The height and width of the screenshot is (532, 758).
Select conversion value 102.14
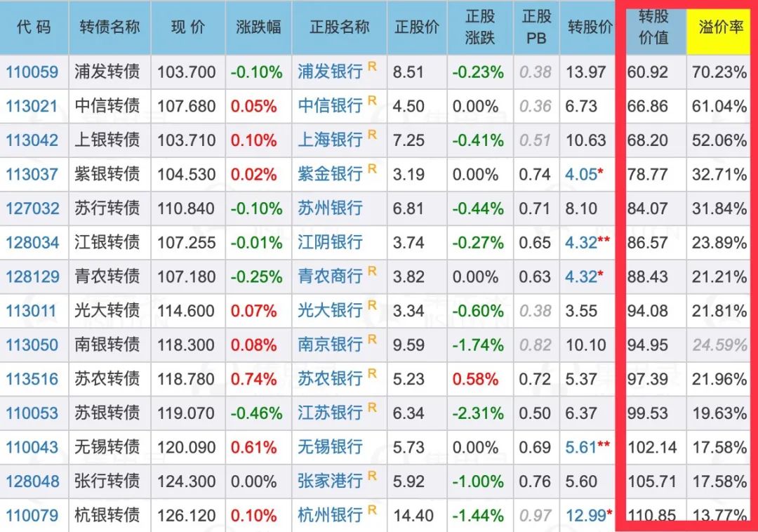[x=652, y=448]
